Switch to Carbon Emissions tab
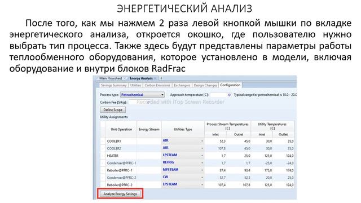 [x=157, y=85]
